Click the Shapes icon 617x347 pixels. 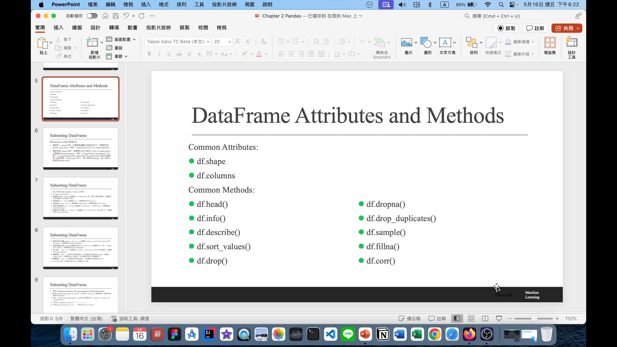(426, 42)
